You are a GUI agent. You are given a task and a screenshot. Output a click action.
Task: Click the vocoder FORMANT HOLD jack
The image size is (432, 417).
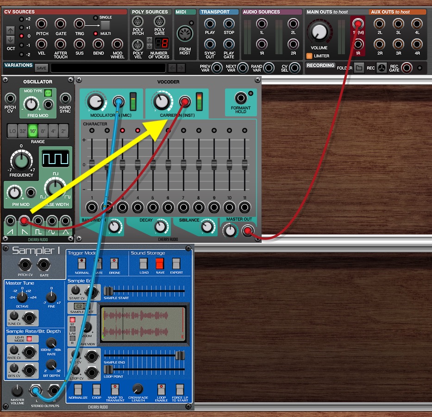(x=241, y=98)
